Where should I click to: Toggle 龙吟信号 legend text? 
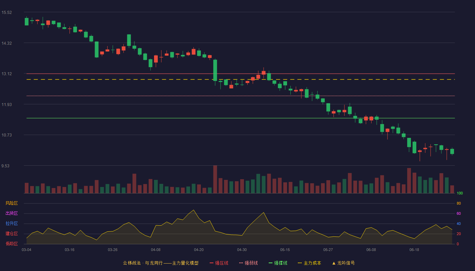tap(346, 263)
